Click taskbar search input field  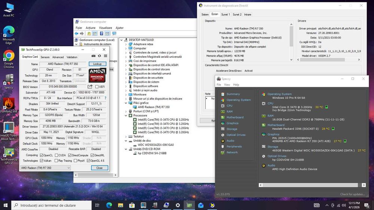coord(51,205)
